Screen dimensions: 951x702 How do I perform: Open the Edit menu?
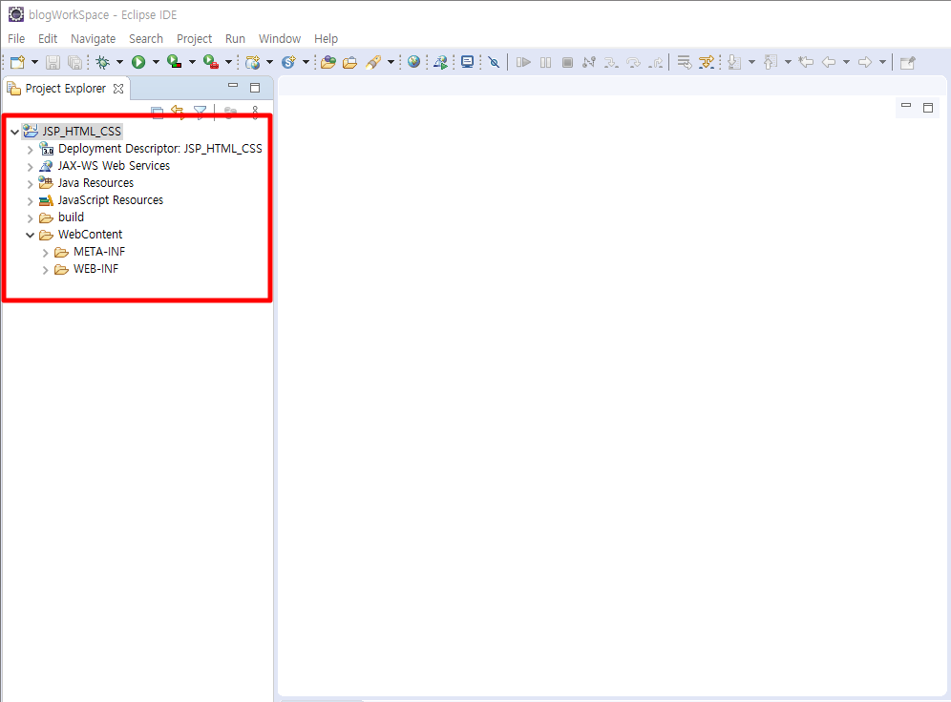[x=48, y=39]
